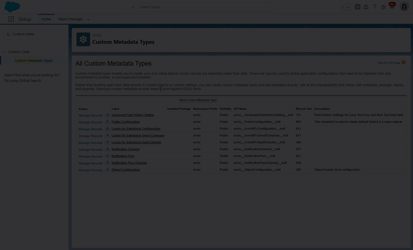The width and height of the screenshot is (413, 250).
Task: Click the Quick Find box with Custom Meta
Action: click(34, 34)
